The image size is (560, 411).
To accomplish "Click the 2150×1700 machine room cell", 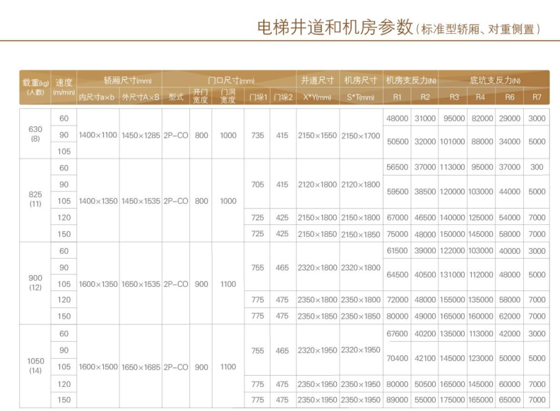I will tap(361, 135).
